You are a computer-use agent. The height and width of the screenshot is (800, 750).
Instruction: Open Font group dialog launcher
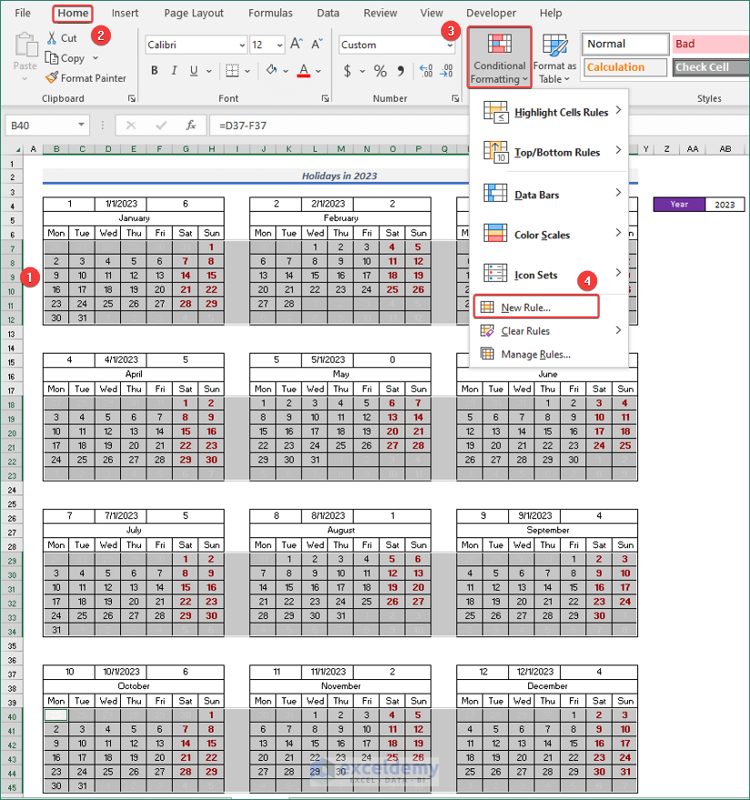pos(325,98)
